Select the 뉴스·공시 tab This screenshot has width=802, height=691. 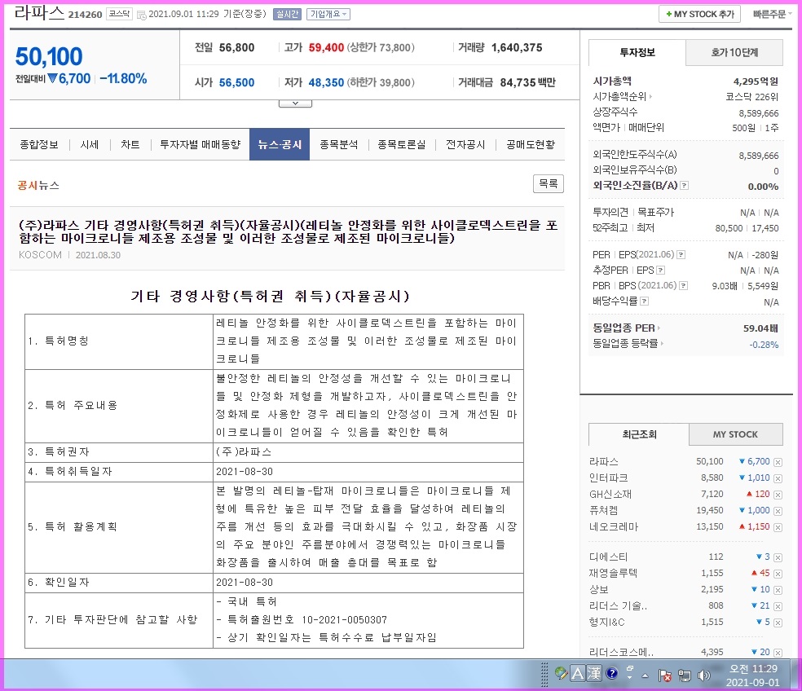coord(280,145)
